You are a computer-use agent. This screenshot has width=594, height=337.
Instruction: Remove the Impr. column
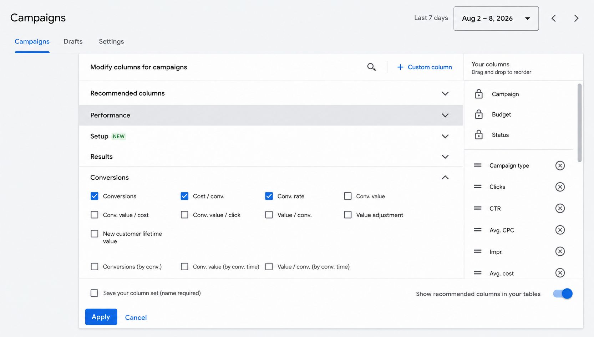(560, 251)
